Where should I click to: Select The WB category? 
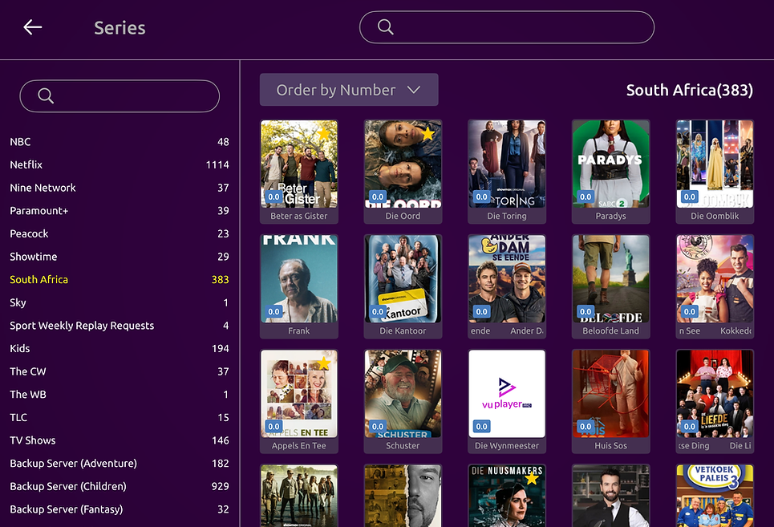(120, 395)
